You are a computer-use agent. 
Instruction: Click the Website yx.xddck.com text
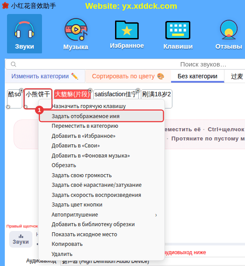point(131,6)
